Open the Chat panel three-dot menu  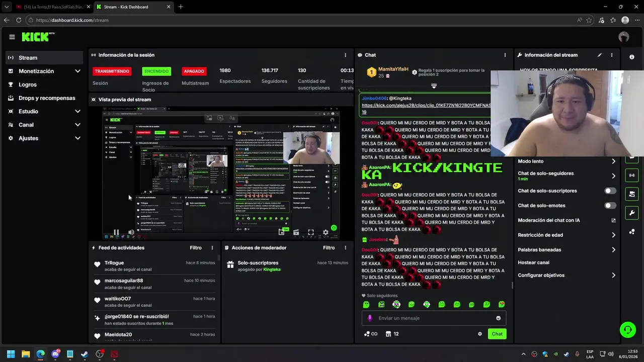505,55
